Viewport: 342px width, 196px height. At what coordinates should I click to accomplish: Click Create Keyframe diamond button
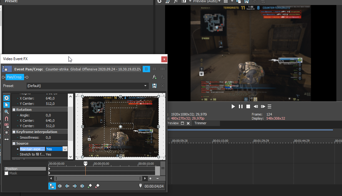pos(90,186)
